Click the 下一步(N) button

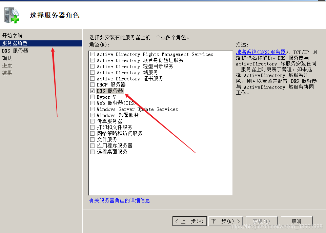(225, 221)
